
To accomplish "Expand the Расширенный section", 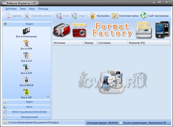I will click(x=27, y=117).
